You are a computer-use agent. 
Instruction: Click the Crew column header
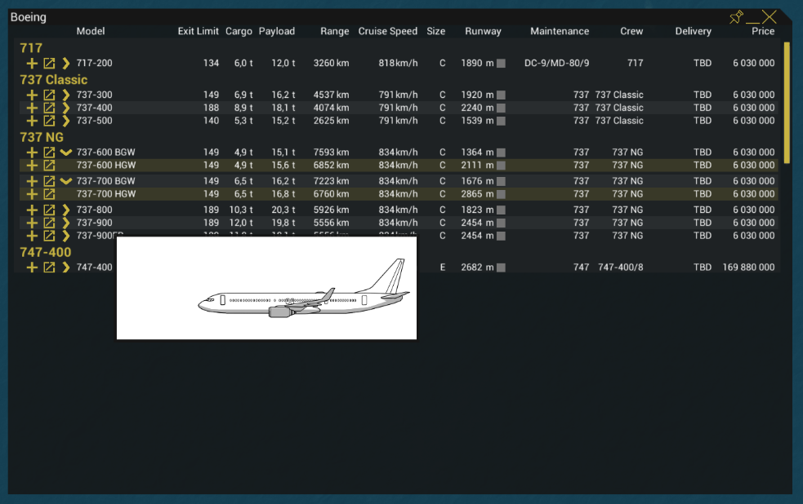[x=631, y=31]
